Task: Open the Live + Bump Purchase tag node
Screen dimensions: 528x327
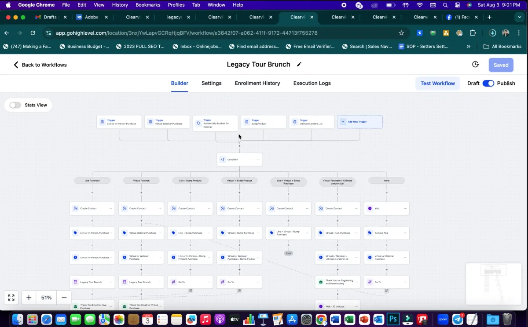Action: click(x=191, y=233)
